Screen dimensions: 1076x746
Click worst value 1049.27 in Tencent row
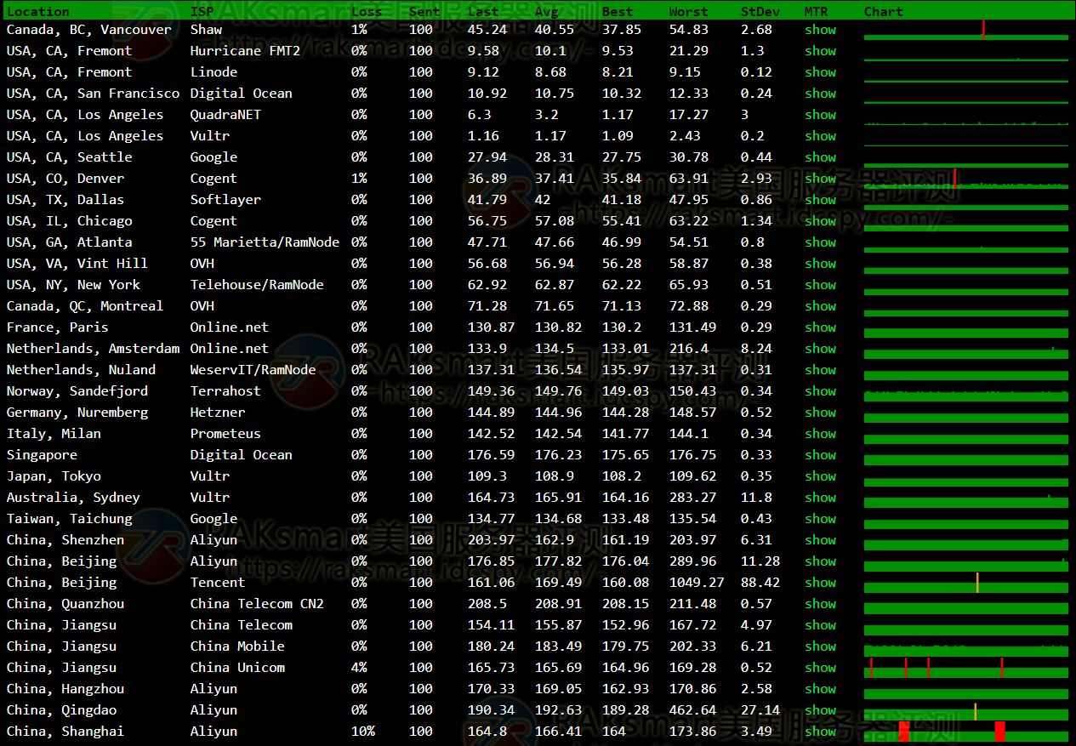tap(697, 583)
